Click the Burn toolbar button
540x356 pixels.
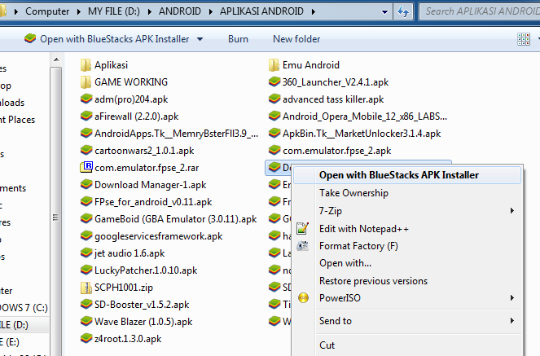(x=238, y=39)
